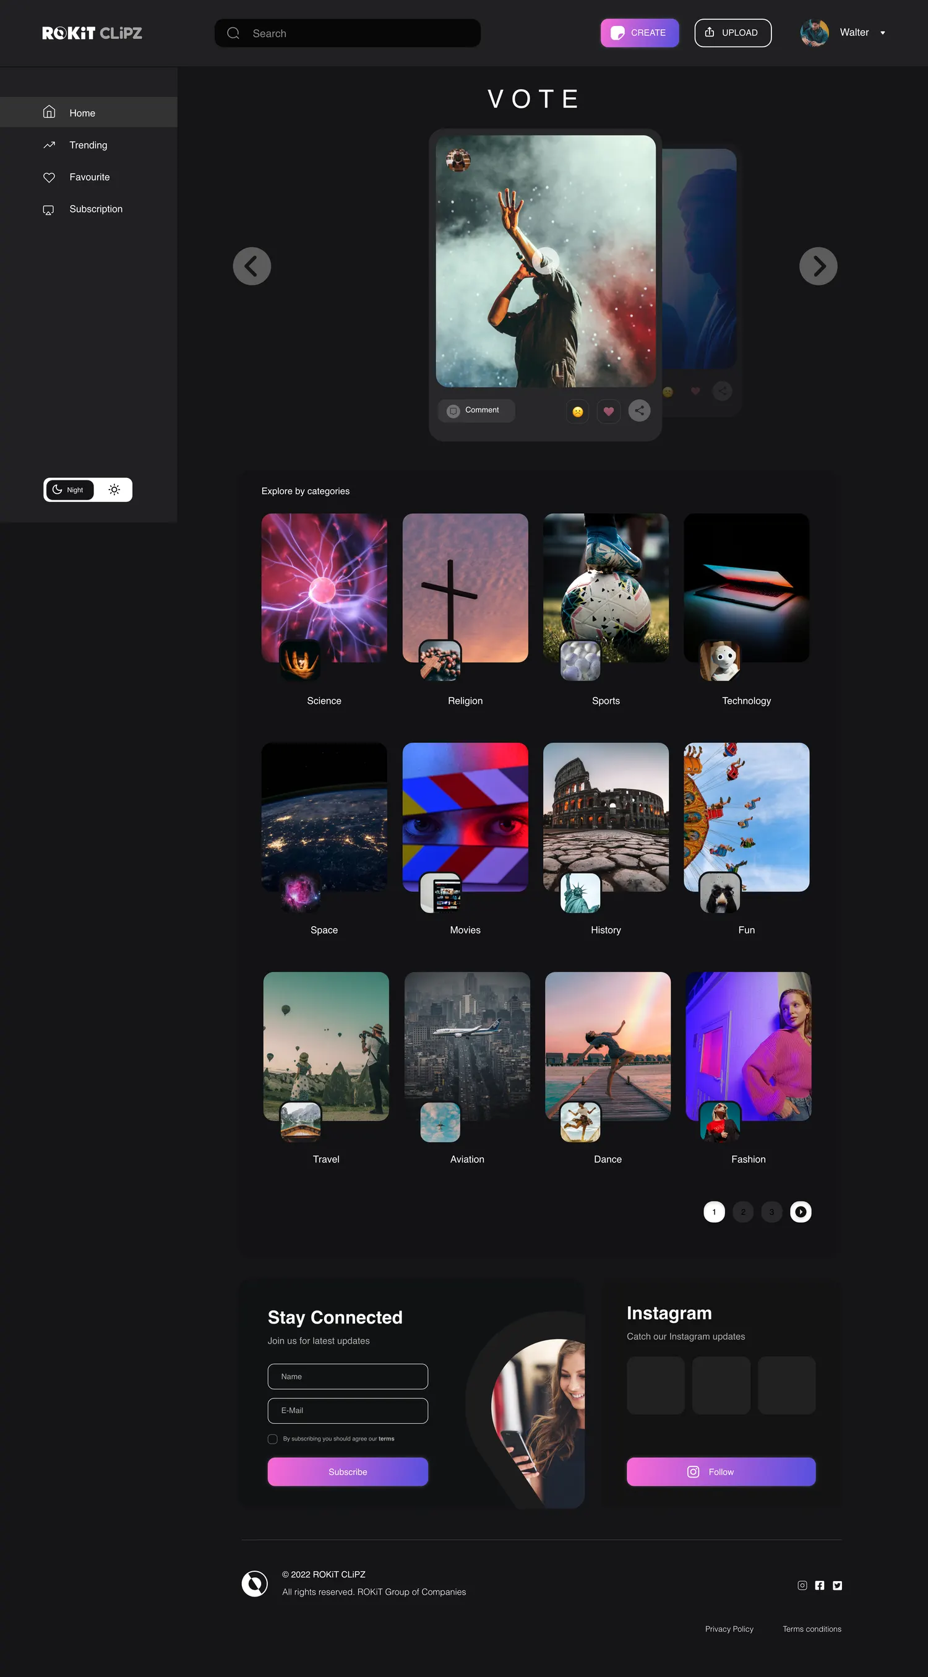Screen dimensions: 928x1677
Task: Click the Subscription screen icon
Action: (49, 210)
